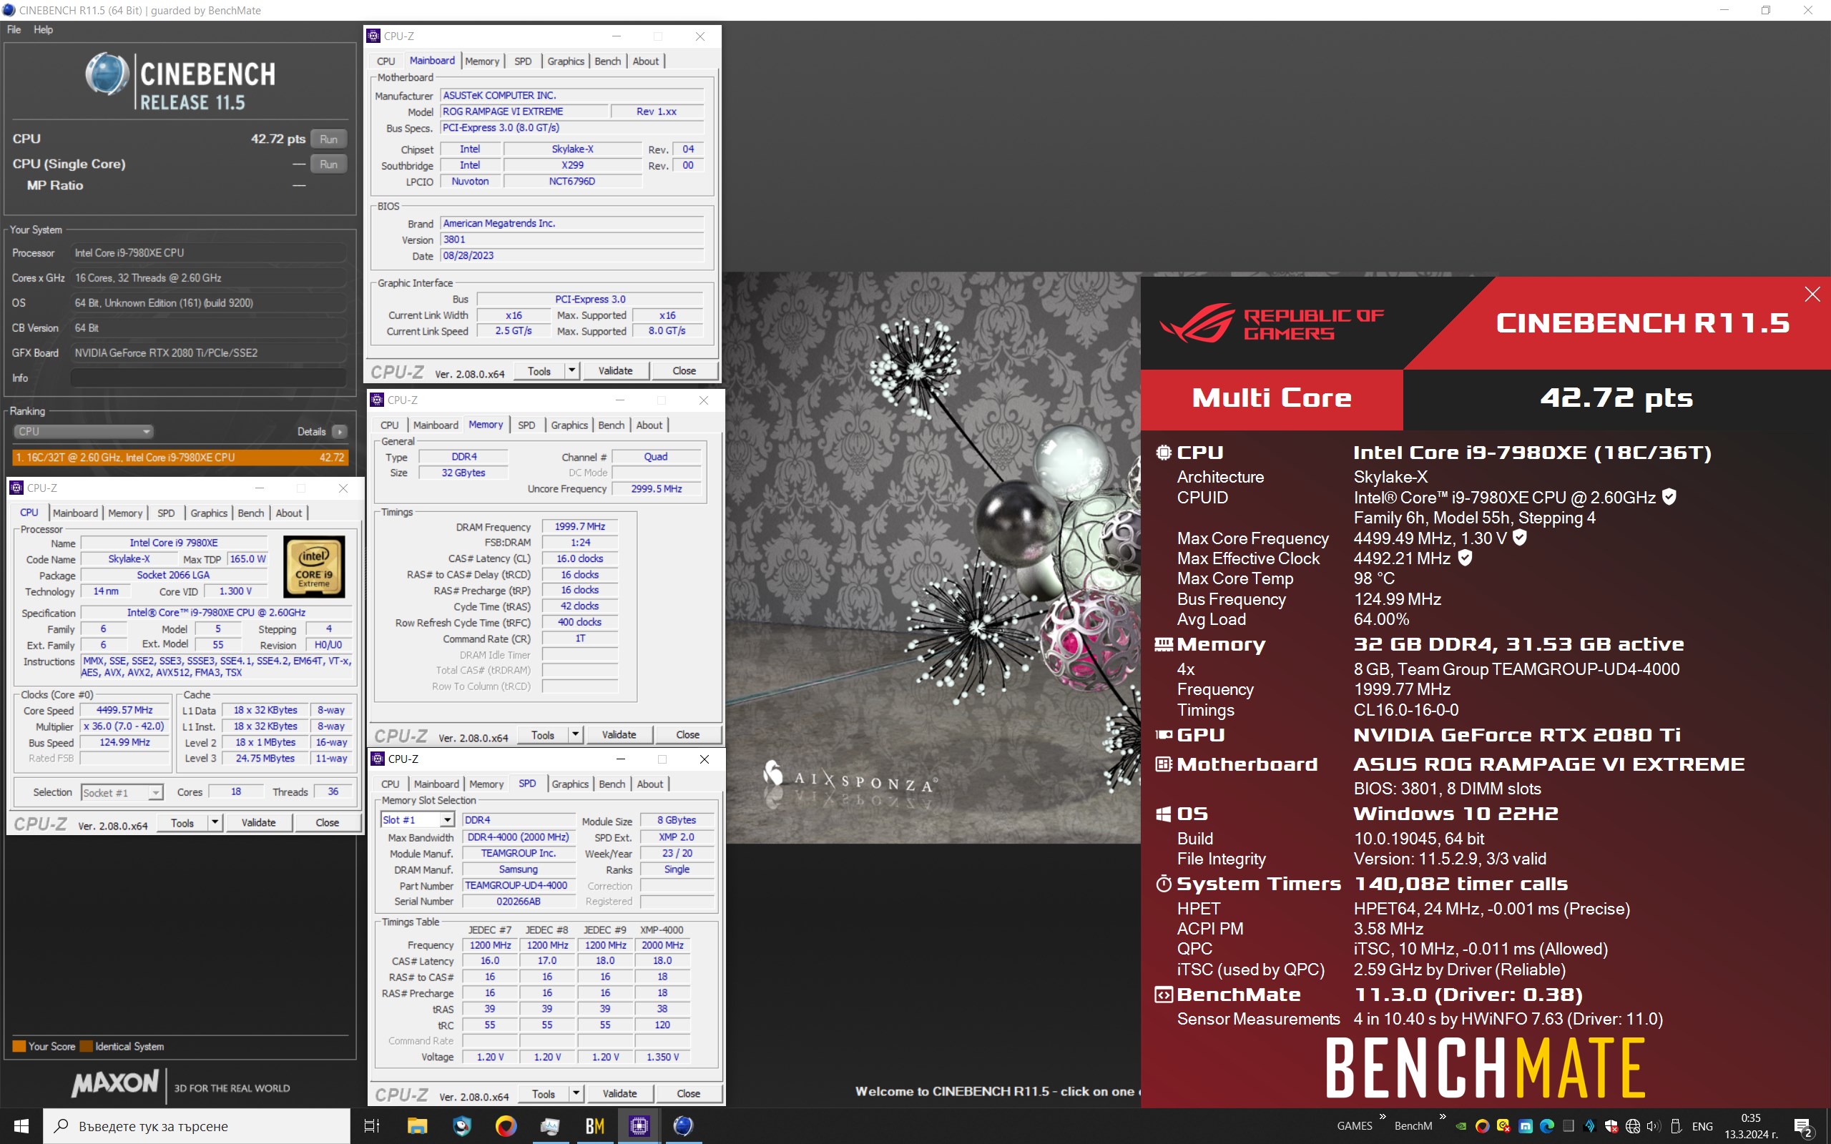Open the system monitor taskbar icon
Image resolution: width=1831 pixels, height=1144 pixels.
(550, 1126)
